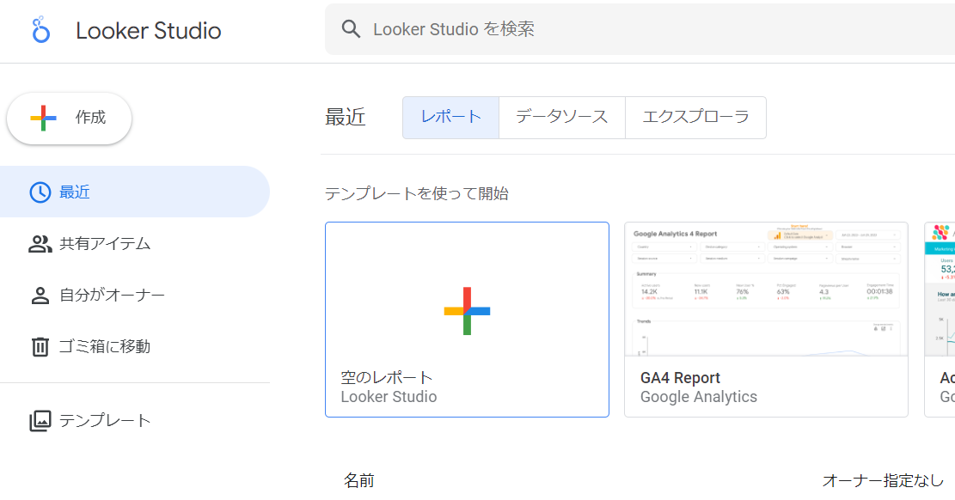The width and height of the screenshot is (955, 500).
Task: Click the Looker Studio subtitle under 空のレポート
Action: (389, 397)
